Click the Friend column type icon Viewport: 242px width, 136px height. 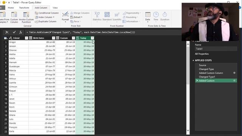point(11,38)
